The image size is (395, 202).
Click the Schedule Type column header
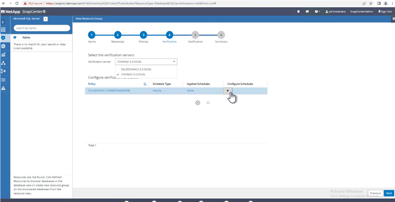162,84
